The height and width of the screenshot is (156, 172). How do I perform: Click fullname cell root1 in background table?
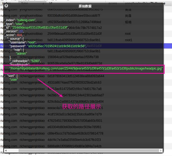(128, 40)
